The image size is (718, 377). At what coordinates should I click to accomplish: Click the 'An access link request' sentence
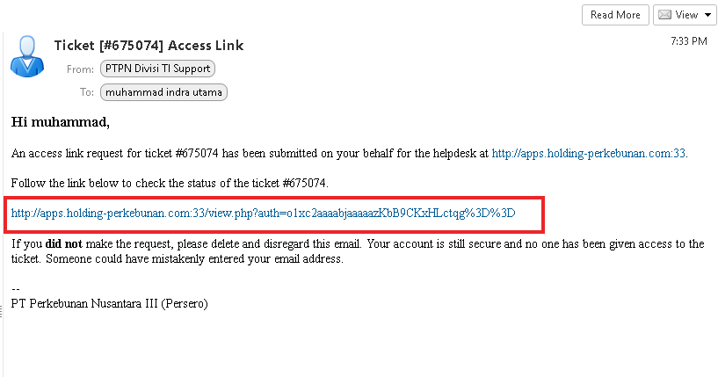pyautogui.click(x=246, y=154)
